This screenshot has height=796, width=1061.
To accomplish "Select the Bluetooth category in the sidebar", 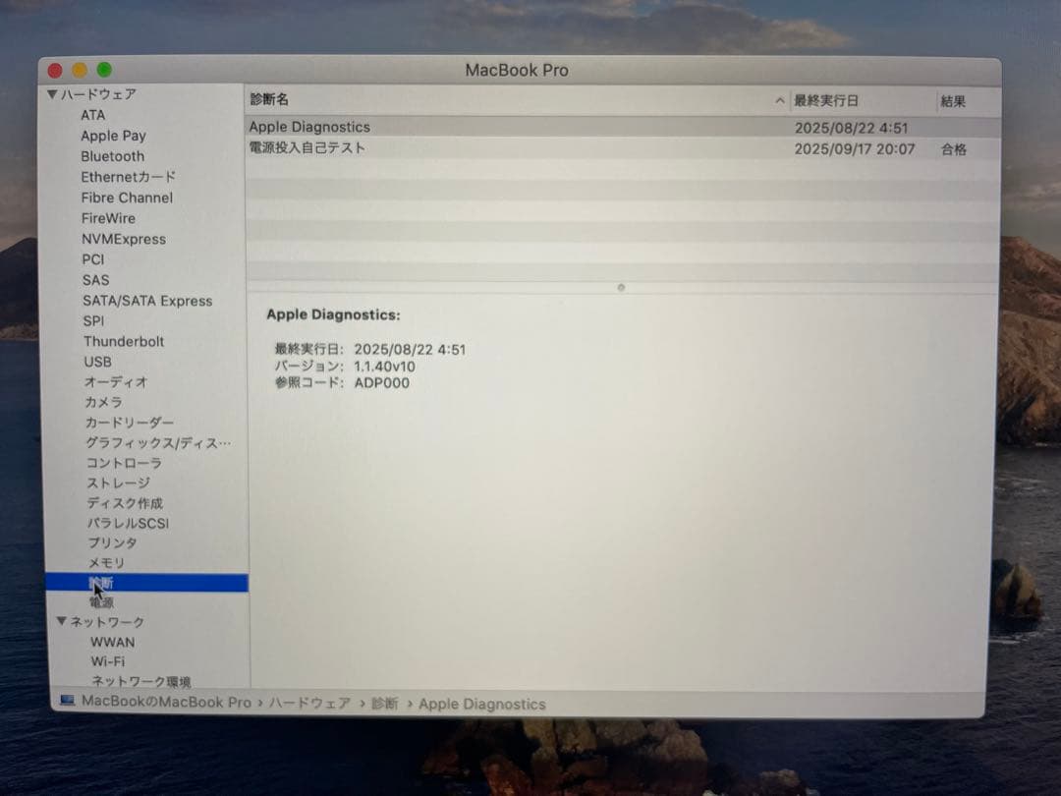I will tap(112, 156).
